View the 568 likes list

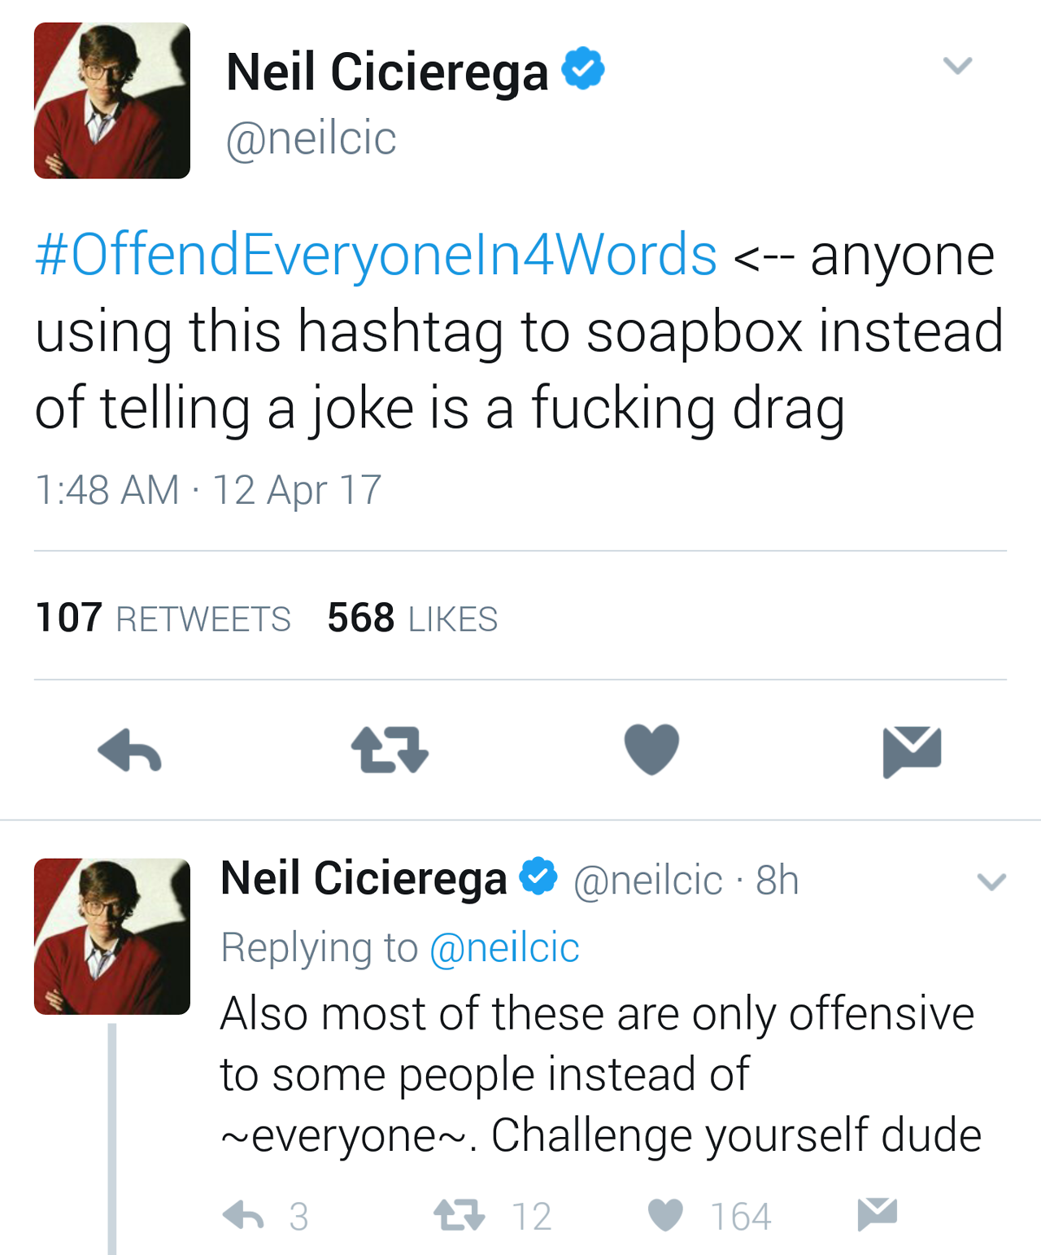(412, 619)
